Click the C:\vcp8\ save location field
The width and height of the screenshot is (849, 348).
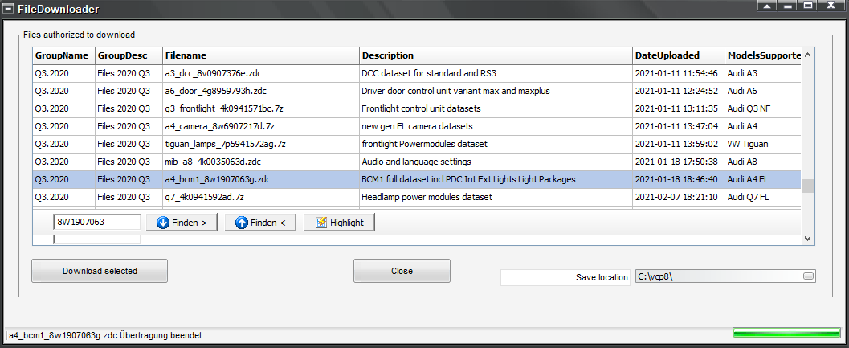725,276
